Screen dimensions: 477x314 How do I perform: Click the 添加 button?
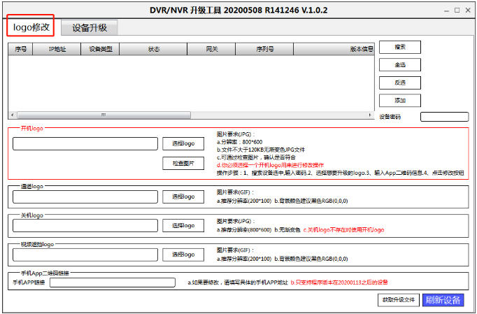pos(400,101)
